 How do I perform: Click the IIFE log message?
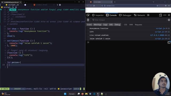coord(91,32)
